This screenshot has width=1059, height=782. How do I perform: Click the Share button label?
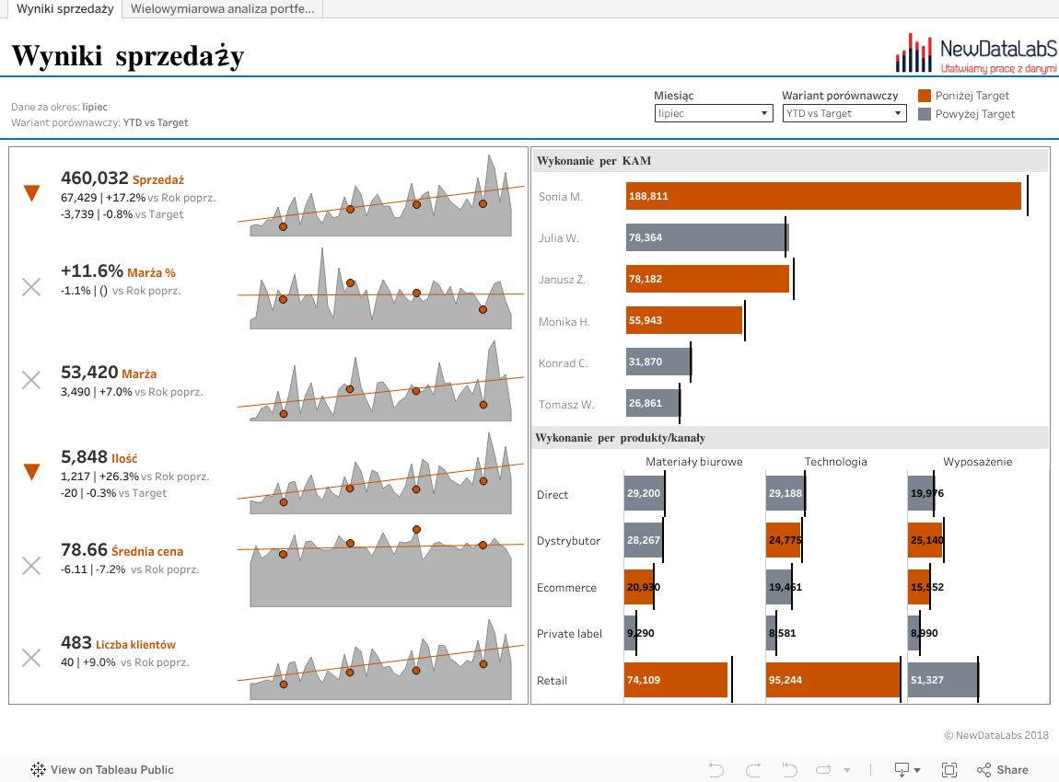(1012, 770)
